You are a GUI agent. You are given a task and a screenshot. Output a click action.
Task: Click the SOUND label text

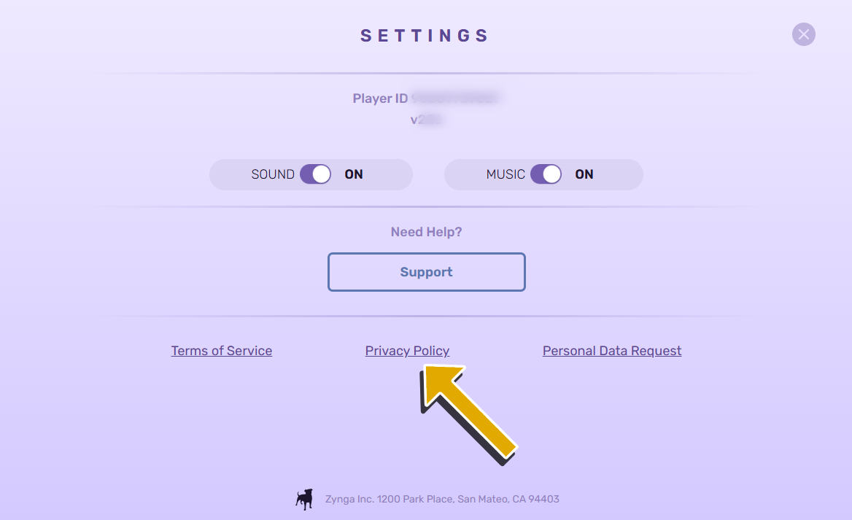pos(273,174)
